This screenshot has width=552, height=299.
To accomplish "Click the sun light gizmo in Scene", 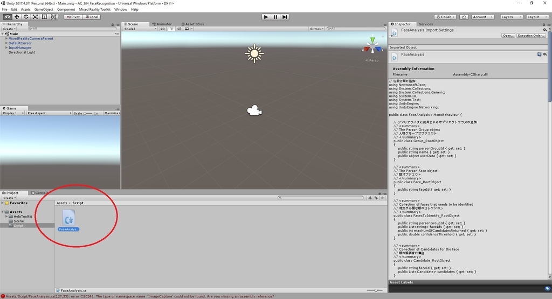I will click(x=254, y=54).
